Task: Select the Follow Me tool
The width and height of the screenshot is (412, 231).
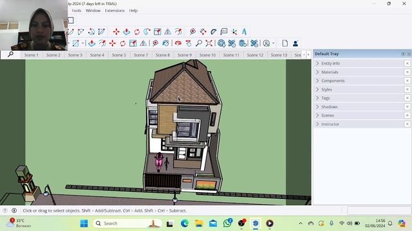Action: [x=147, y=32]
